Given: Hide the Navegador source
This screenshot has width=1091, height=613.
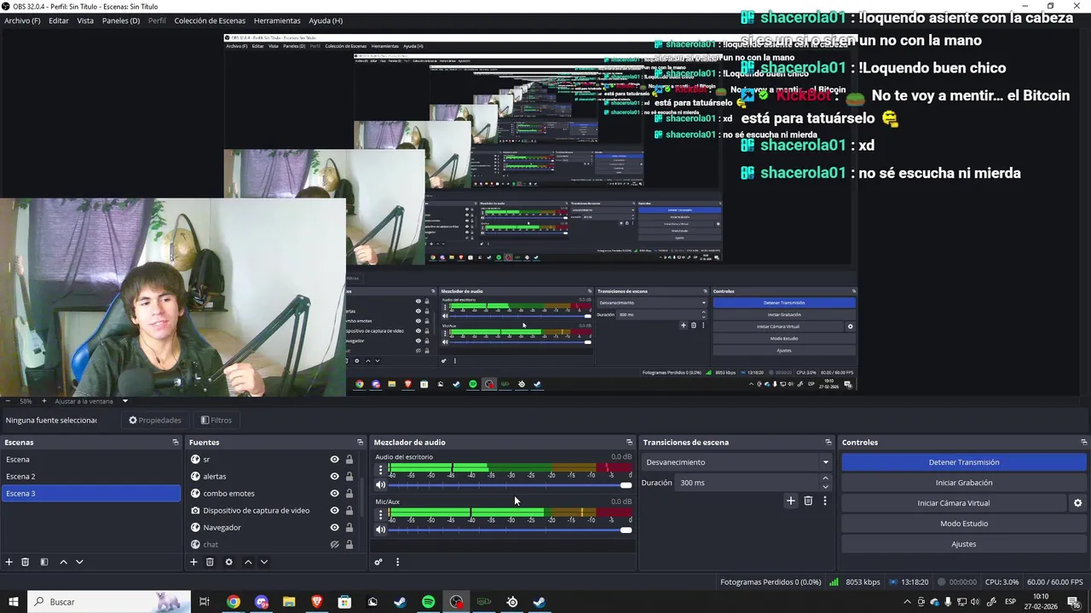Looking at the screenshot, I should (x=334, y=528).
